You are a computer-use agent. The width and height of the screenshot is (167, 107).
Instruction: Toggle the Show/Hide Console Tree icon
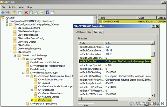(19, 12)
